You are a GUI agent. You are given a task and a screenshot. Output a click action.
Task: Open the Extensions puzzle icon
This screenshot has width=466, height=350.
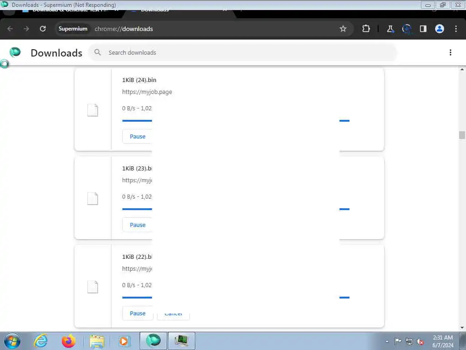click(x=366, y=29)
